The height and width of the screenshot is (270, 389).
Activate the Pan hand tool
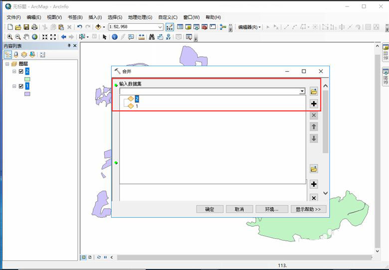click(x=26, y=37)
